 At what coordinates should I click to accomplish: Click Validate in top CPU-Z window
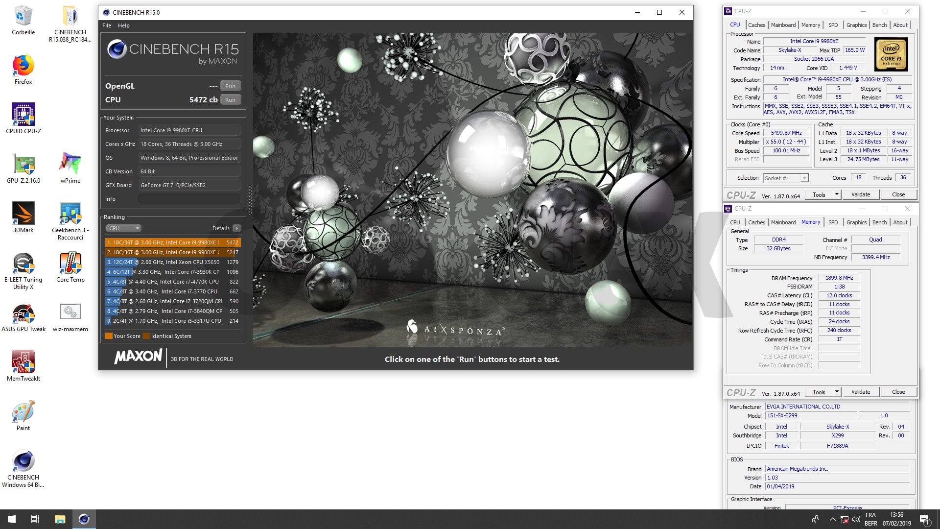[860, 194]
